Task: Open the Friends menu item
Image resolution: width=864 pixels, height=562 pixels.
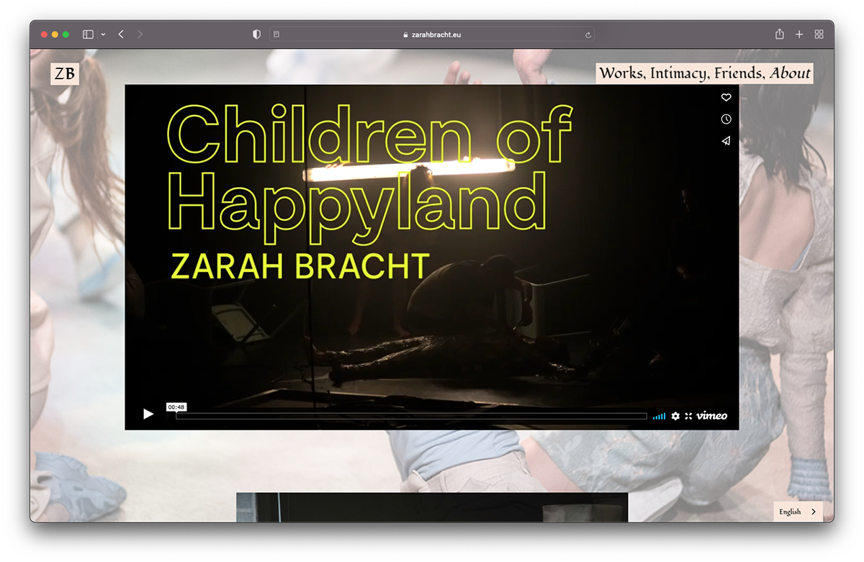Action: tap(739, 73)
